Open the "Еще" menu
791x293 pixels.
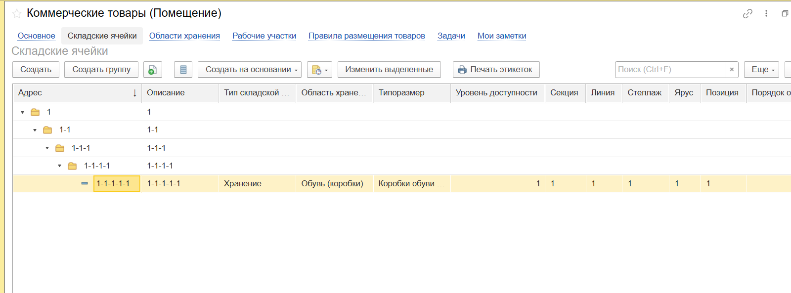point(761,70)
